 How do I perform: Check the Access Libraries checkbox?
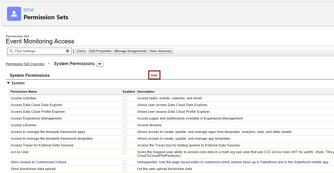124,125
